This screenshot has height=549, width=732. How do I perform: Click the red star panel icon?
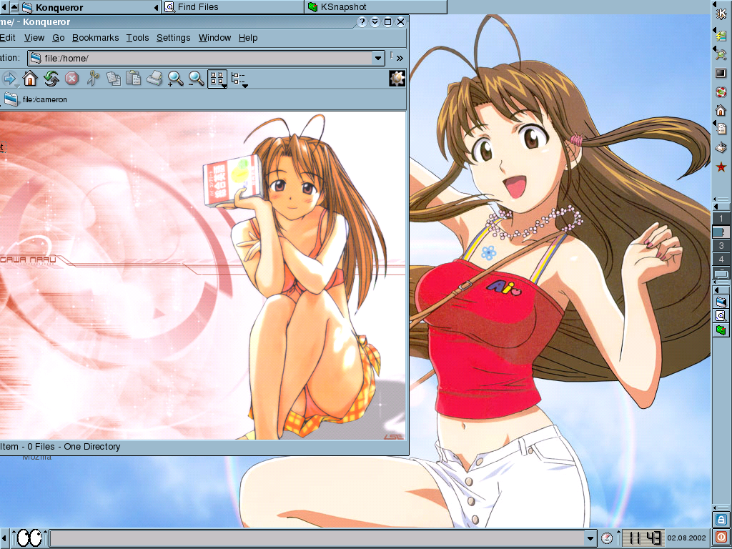click(721, 167)
